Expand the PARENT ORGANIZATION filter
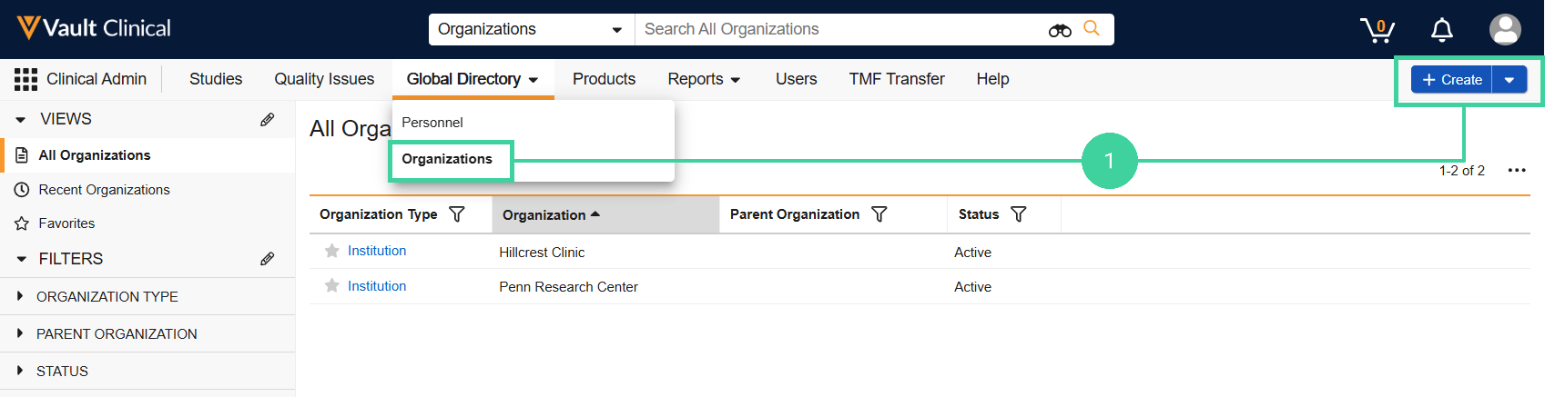Image resolution: width=1545 pixels, height=397 pixels. tap(20, 333)
